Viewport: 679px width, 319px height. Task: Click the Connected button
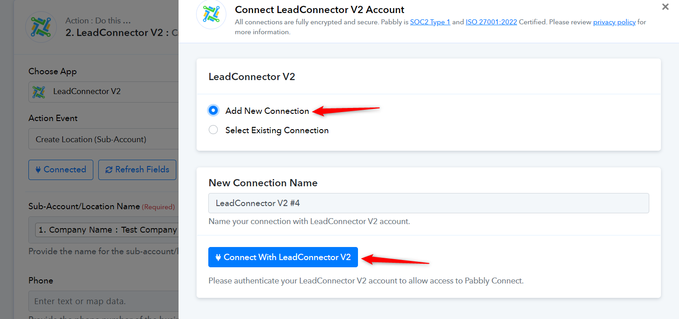61,170
